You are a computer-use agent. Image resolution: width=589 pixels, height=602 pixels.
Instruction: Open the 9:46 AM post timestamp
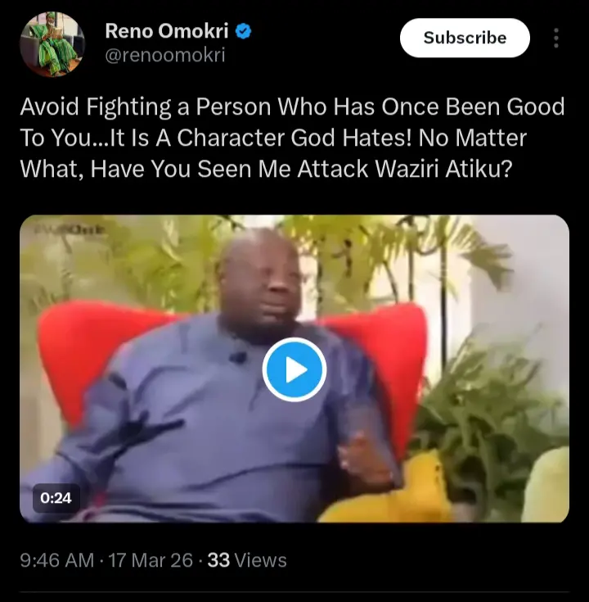(x=56, y=560)
